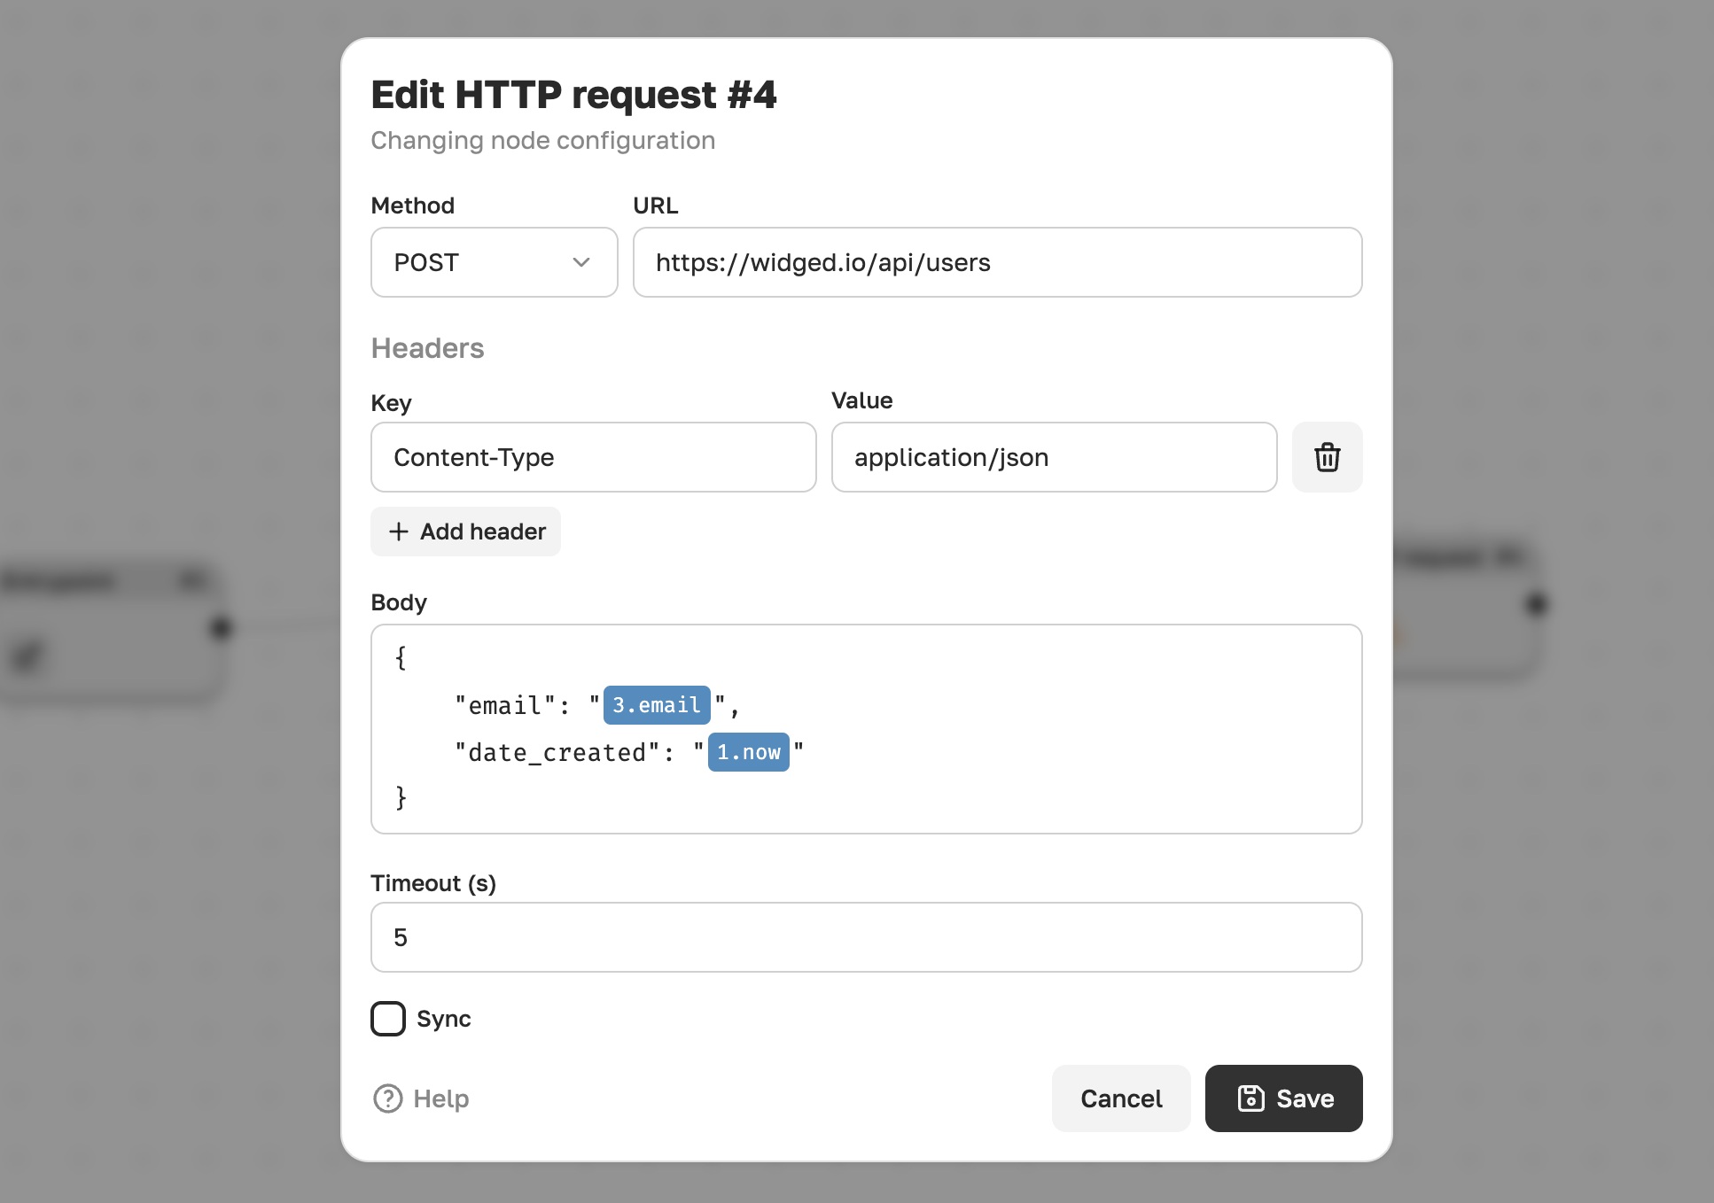Viewport: 1714px width, 1203px height.
Task: Open the Method dropdown showing POST
Action: click(x=495, y=262)
